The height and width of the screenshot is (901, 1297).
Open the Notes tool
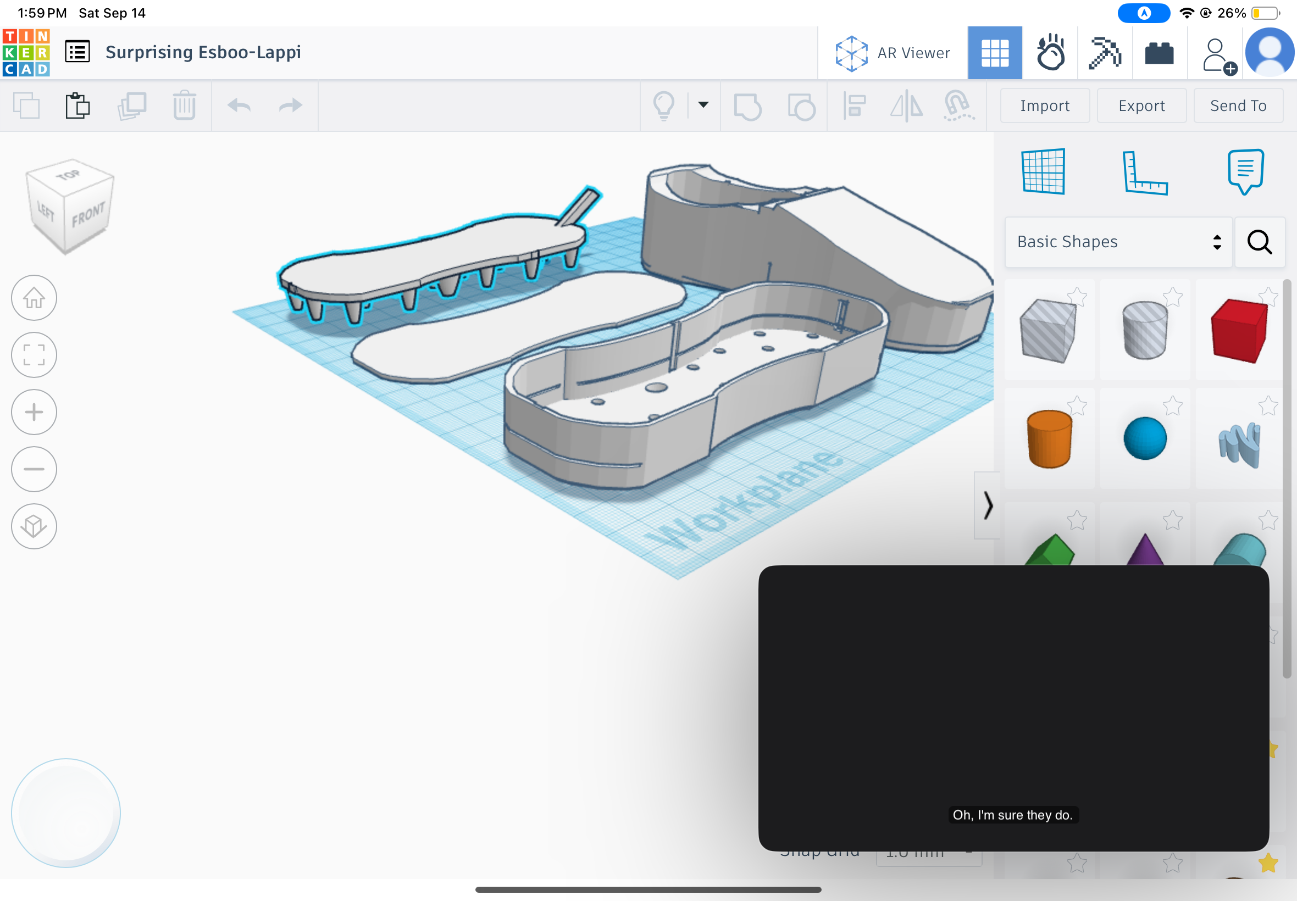(x=1245, y=171)
